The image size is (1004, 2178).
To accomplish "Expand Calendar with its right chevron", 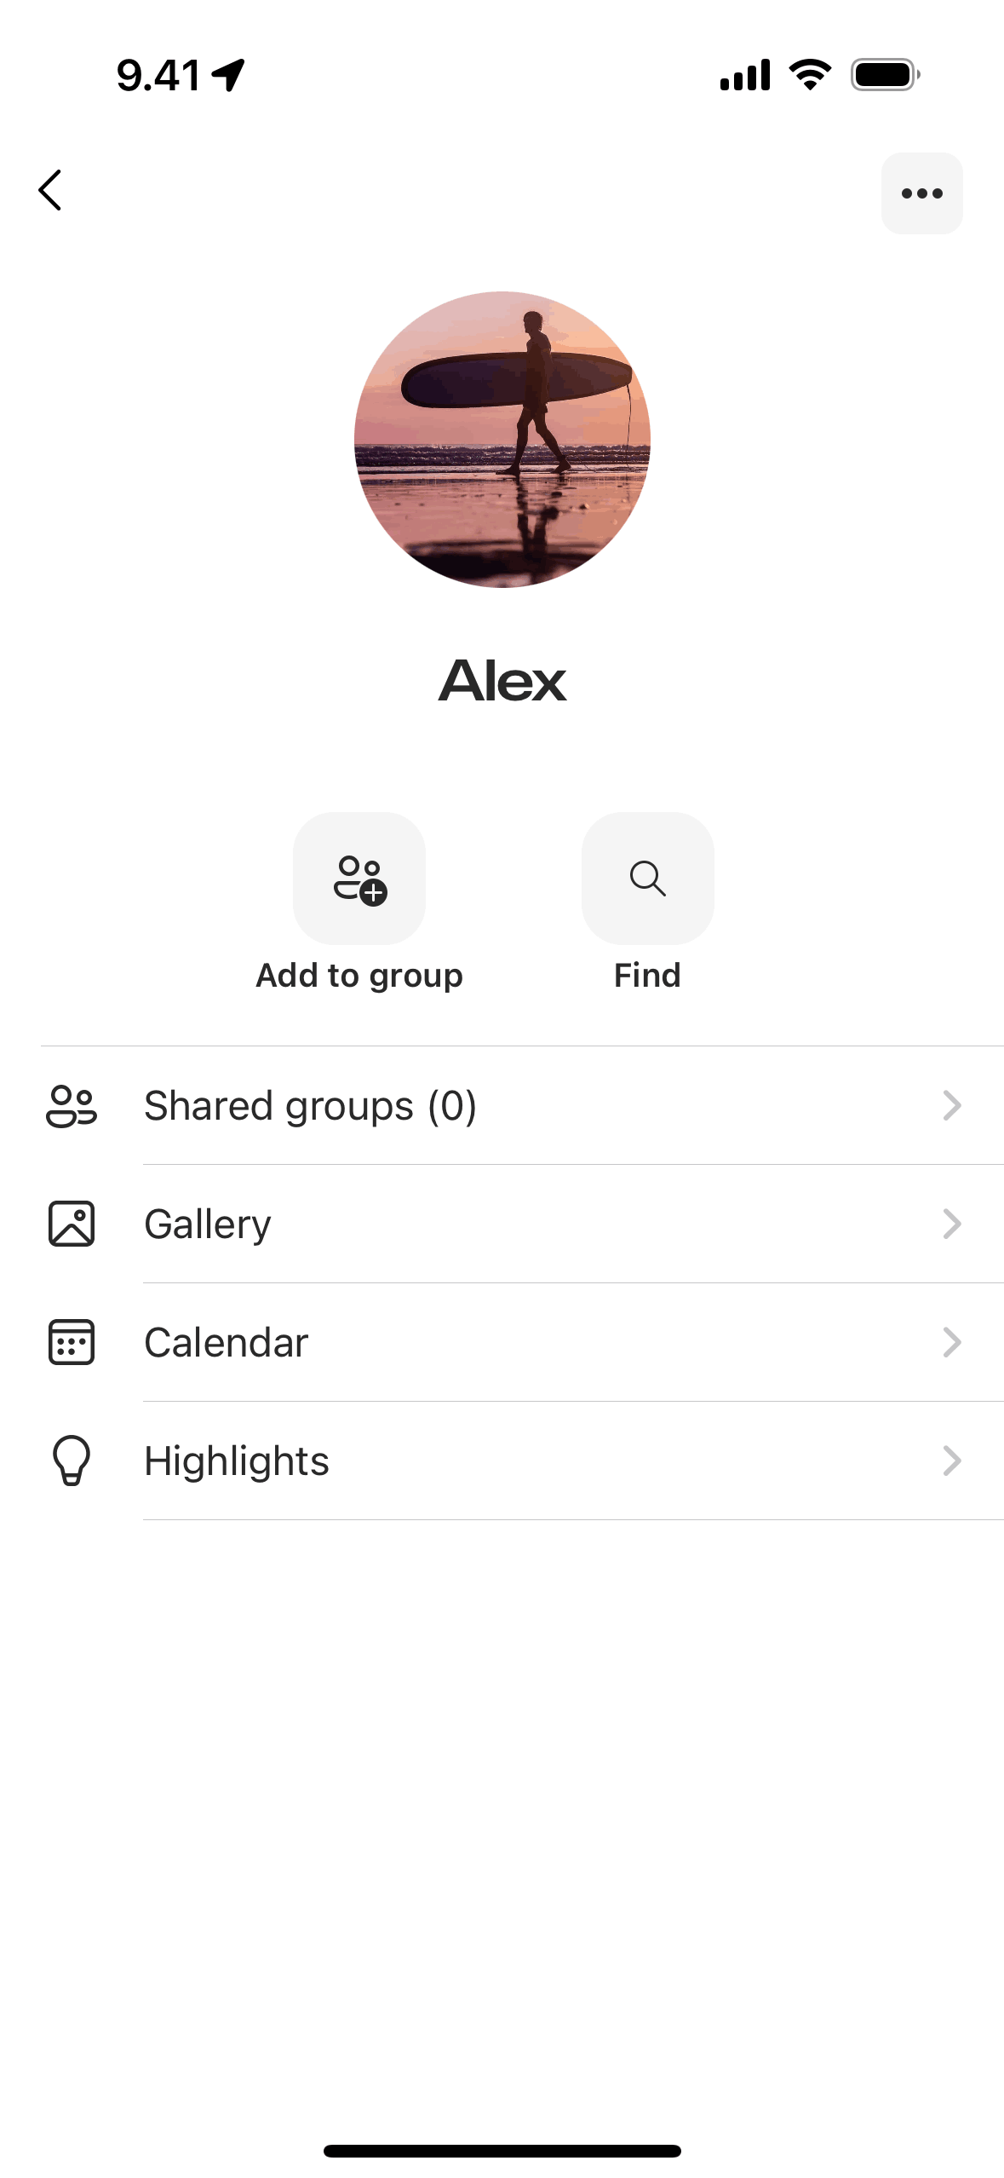I will (952, 1342).
